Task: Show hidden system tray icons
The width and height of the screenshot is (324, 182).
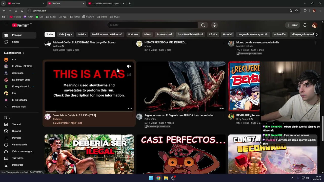Action: (292, 178)
